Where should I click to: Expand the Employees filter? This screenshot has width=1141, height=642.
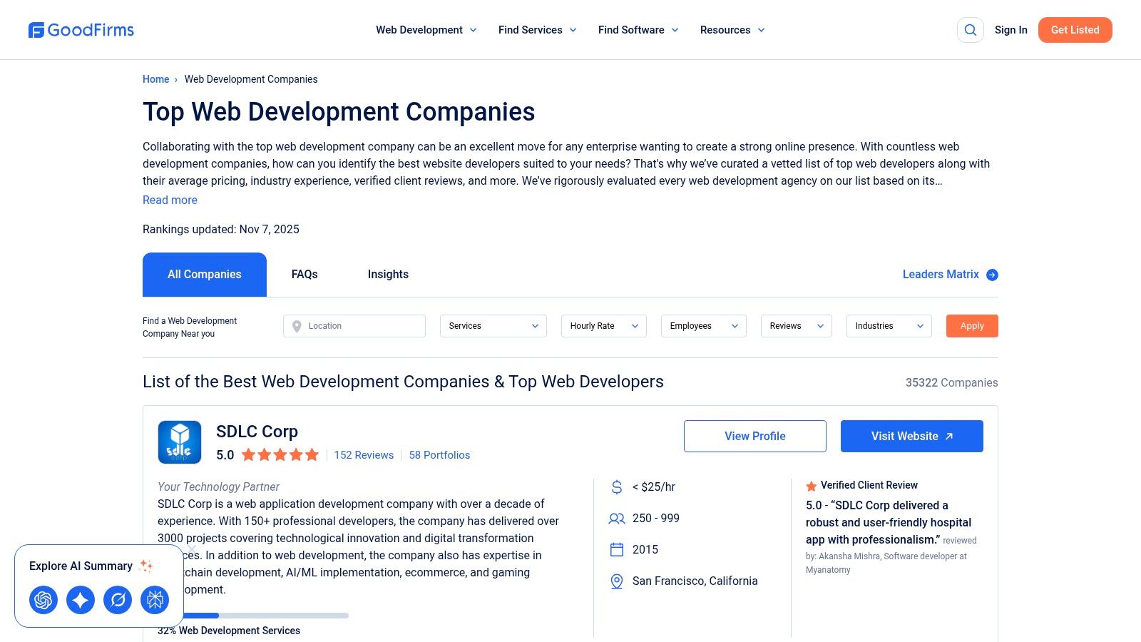pyautogui.click(x=703, y=326)
